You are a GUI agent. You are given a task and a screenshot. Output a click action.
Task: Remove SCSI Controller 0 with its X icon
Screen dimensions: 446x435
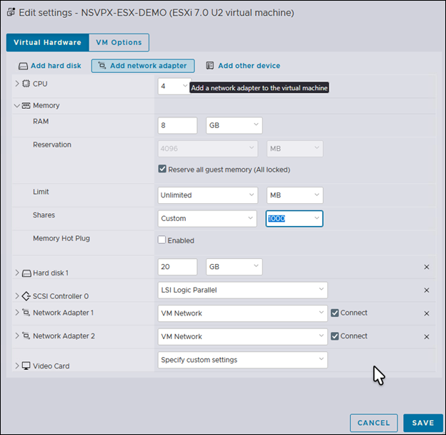point(427,290)
